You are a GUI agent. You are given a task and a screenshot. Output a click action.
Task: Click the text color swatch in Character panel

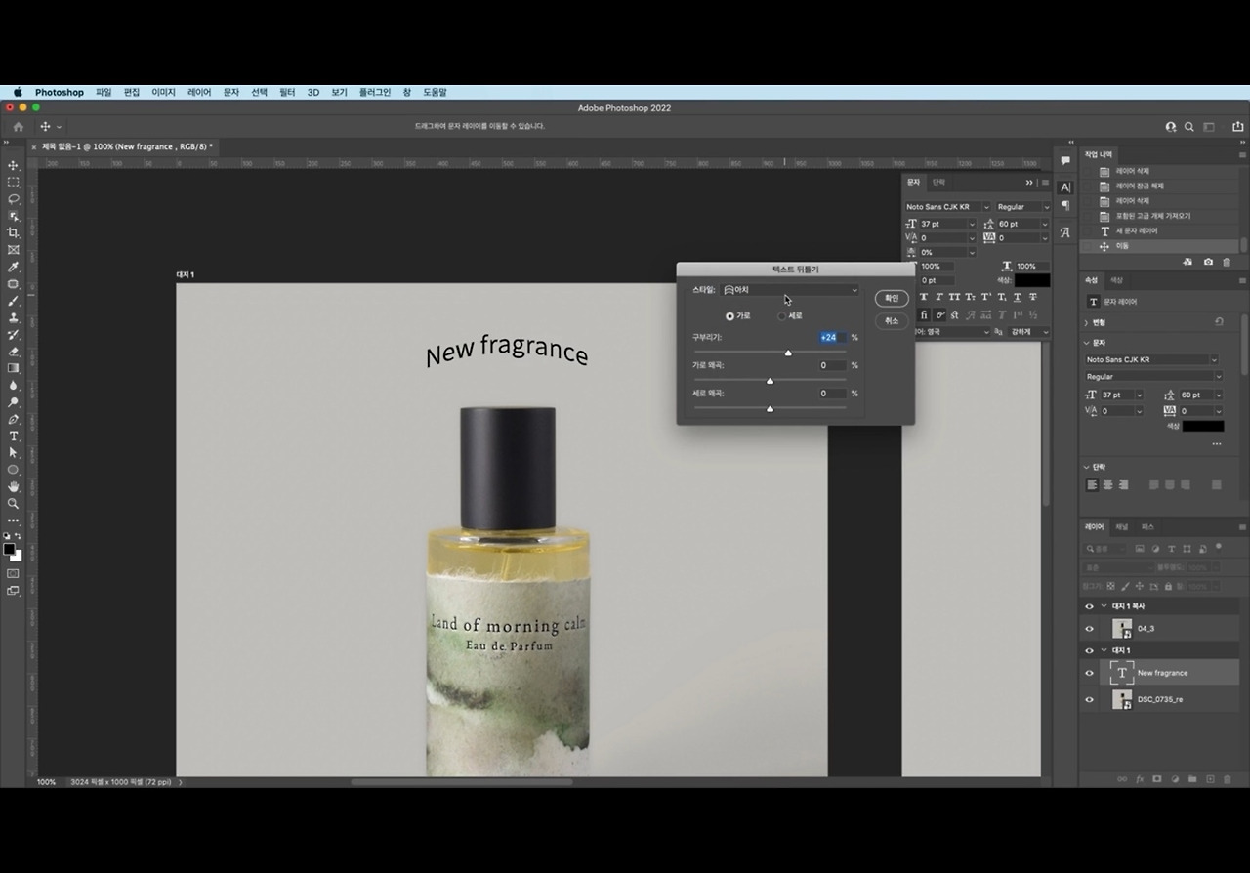[1031, 280]
